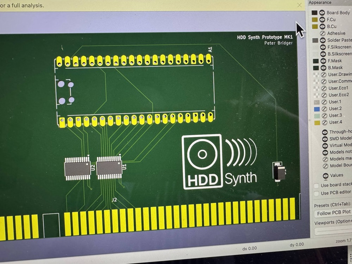This screenshot has width=352, height=264.
Task: Check the Use PCB editor option
Action: pyautogui.click(x=317, y=193)
